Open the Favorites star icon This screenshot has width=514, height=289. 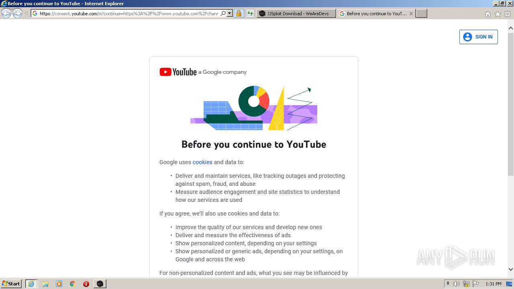point(498,14)
